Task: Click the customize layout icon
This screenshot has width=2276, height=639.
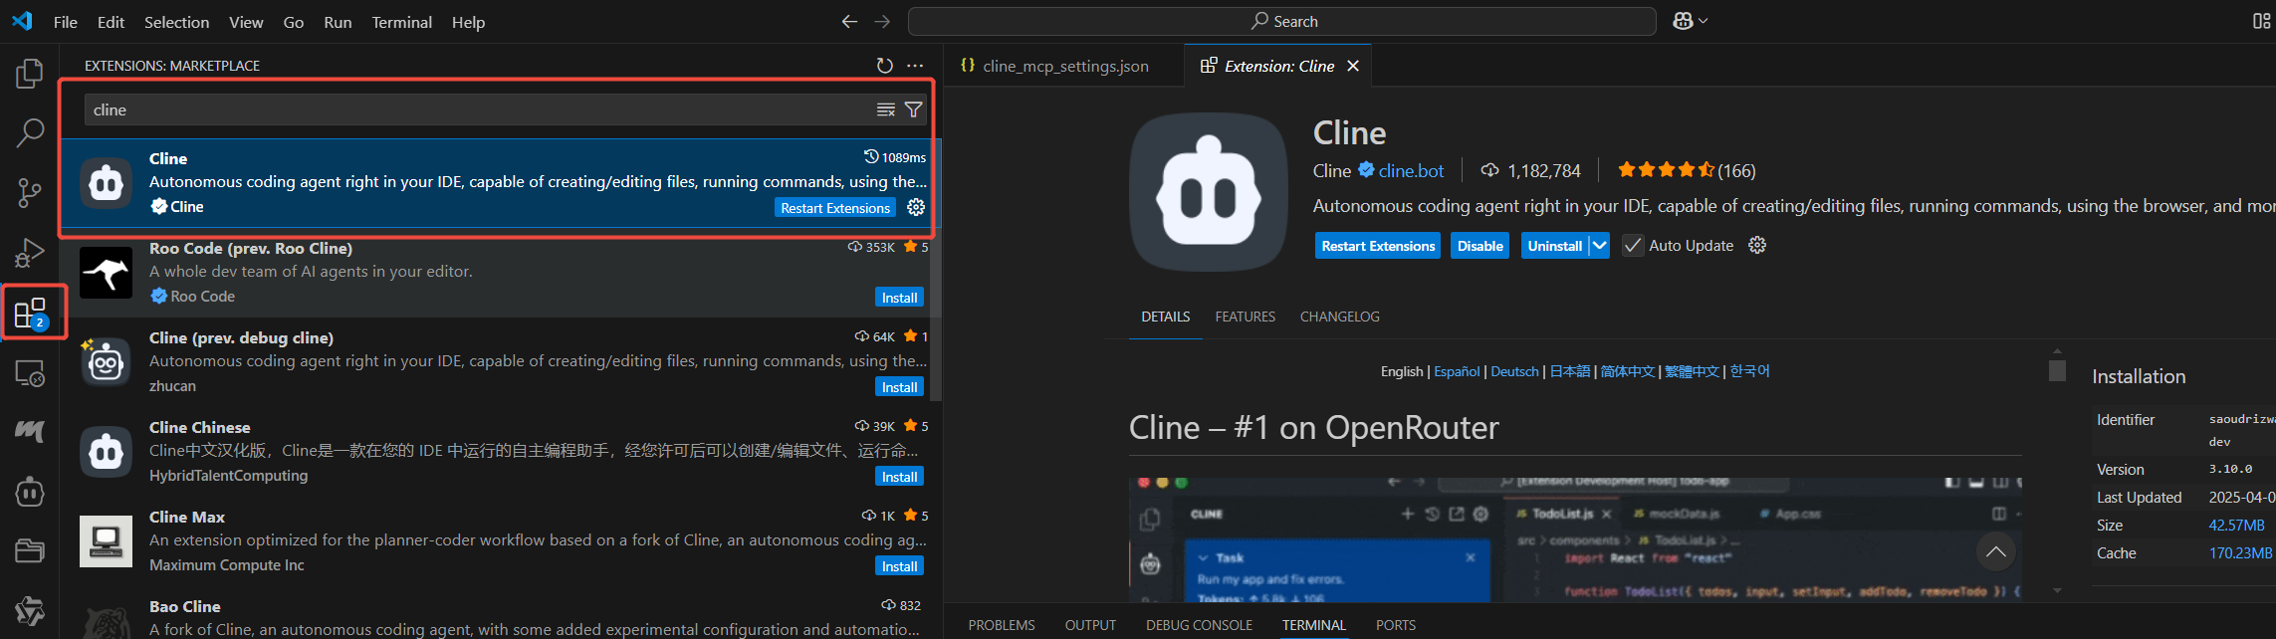Action: 2261,21
